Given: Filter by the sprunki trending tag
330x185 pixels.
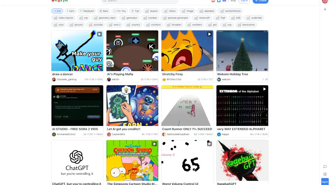Looking at the screenshot, I should tap(76, 25).
